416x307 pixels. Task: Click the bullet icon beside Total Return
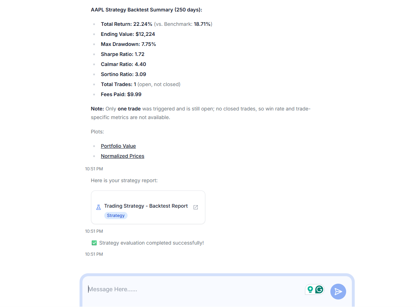click(94, 24)
